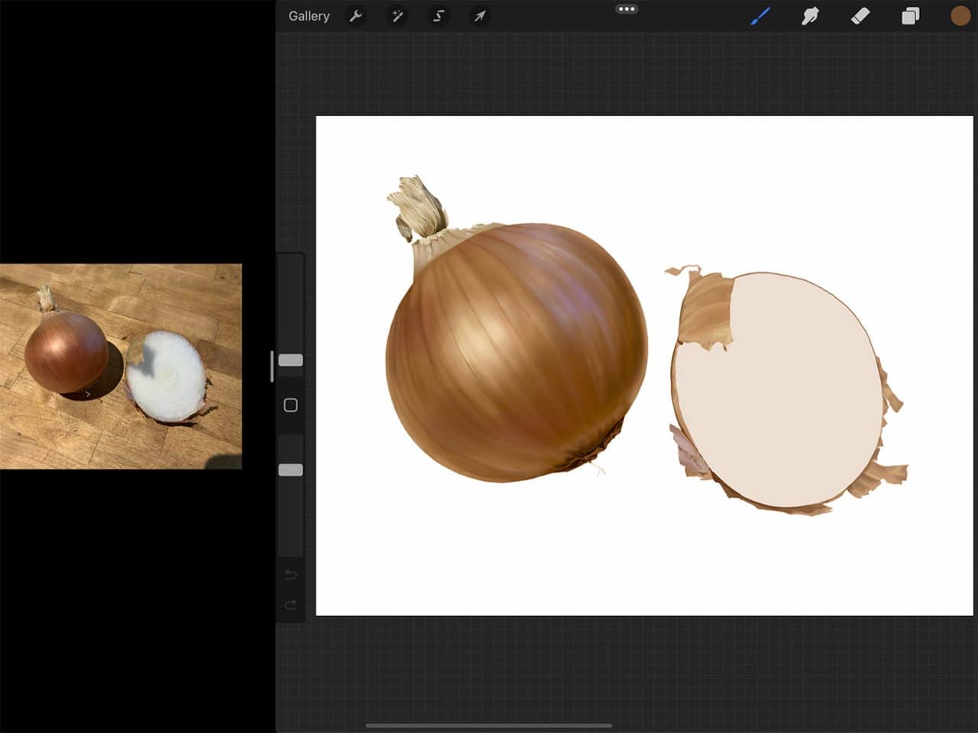Select the Smudge tool
The image size is (978, 733).
[x=810, y=15]
